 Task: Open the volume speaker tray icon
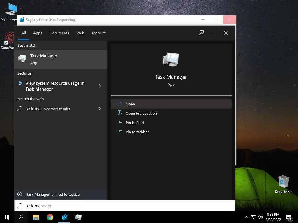tap(260, 217)
